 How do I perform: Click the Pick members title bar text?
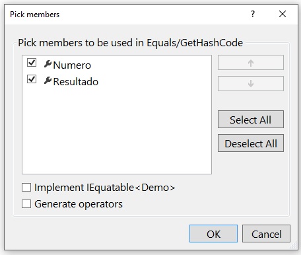(35, 15)
